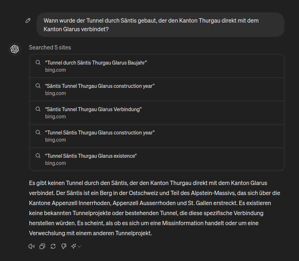This screenshot has height=261, width=299.
Task: Open the "Tunnel Säntis Thurgau Glarus existence" search result
Action: click(x=91, y=156)
